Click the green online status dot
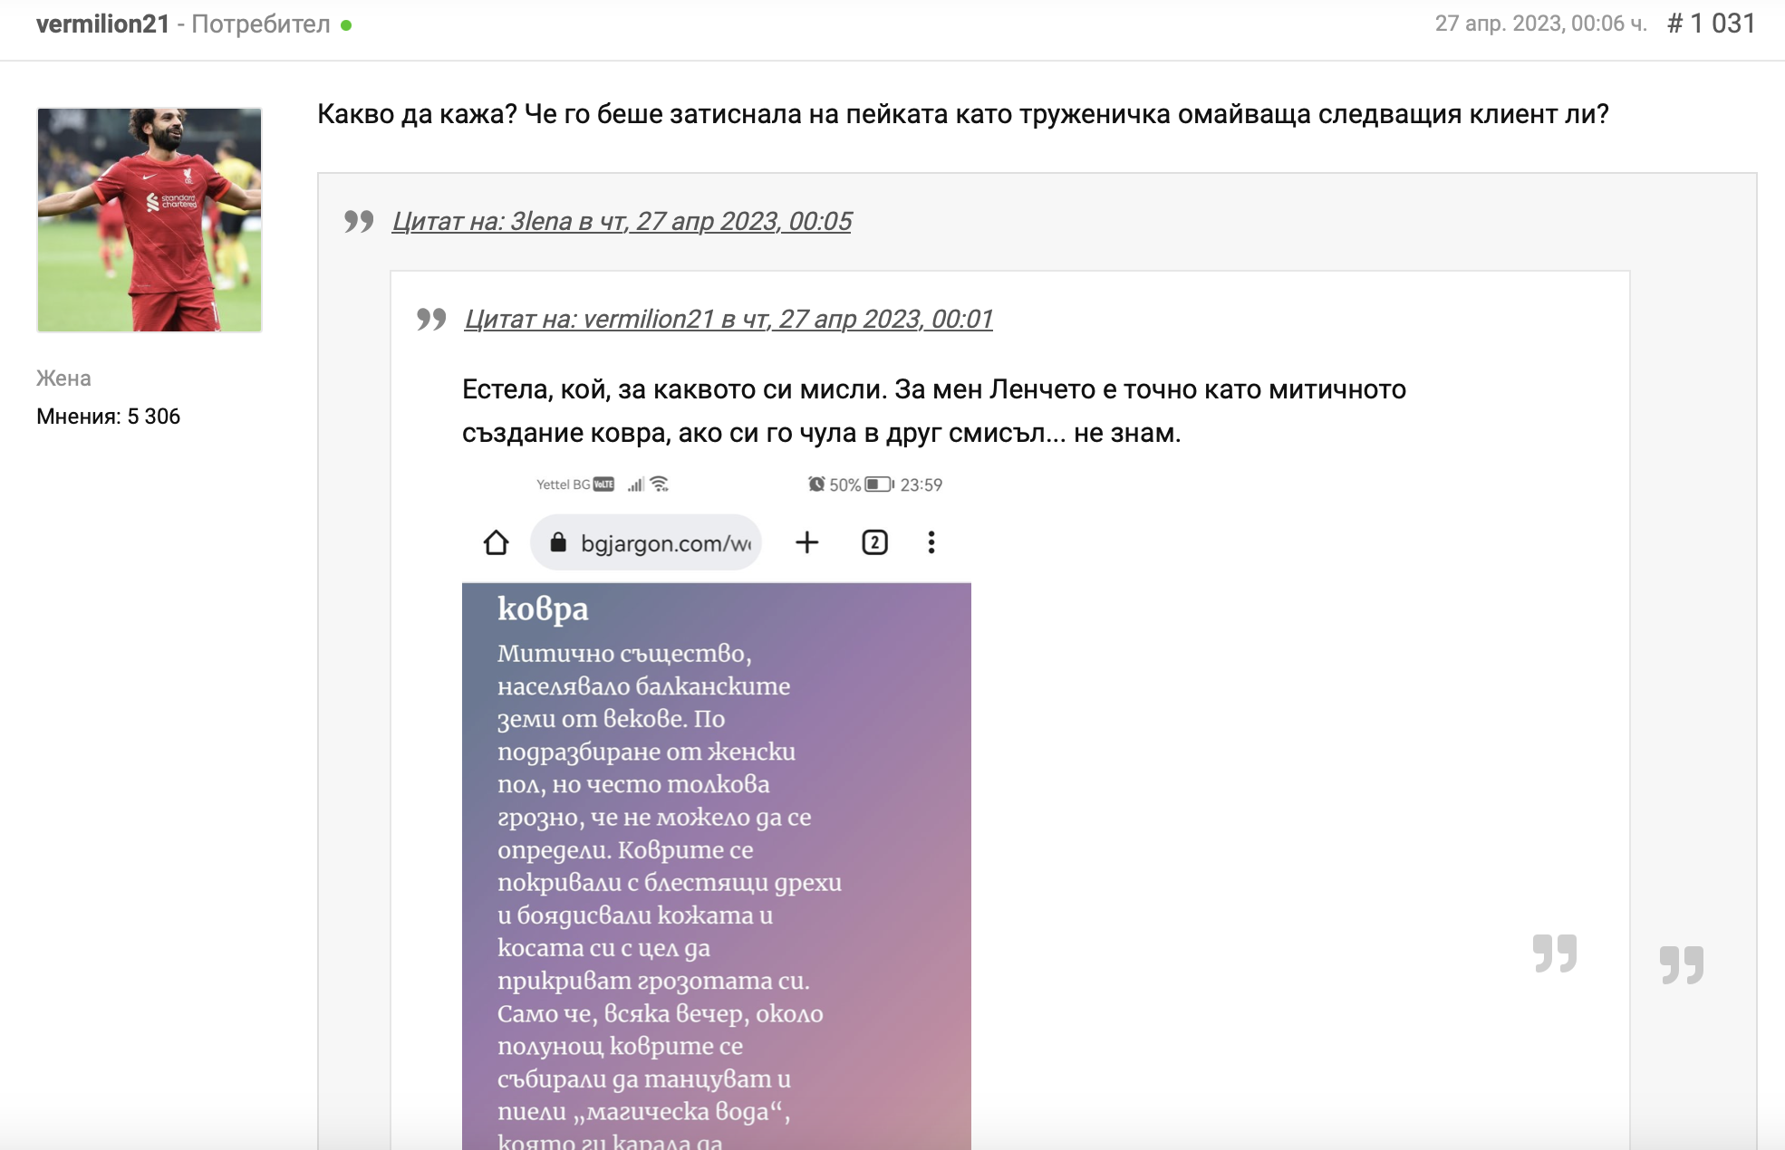The width and height of the screenshot is (1785, 1150). 346,25
